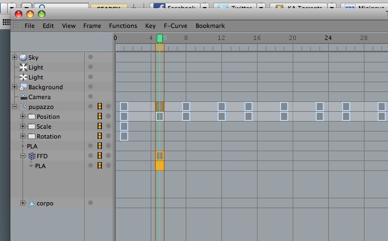Viewport: 388px width, 241px height.
Task: Toggle dot right of Position filmstrip
Action: point(109,116)
